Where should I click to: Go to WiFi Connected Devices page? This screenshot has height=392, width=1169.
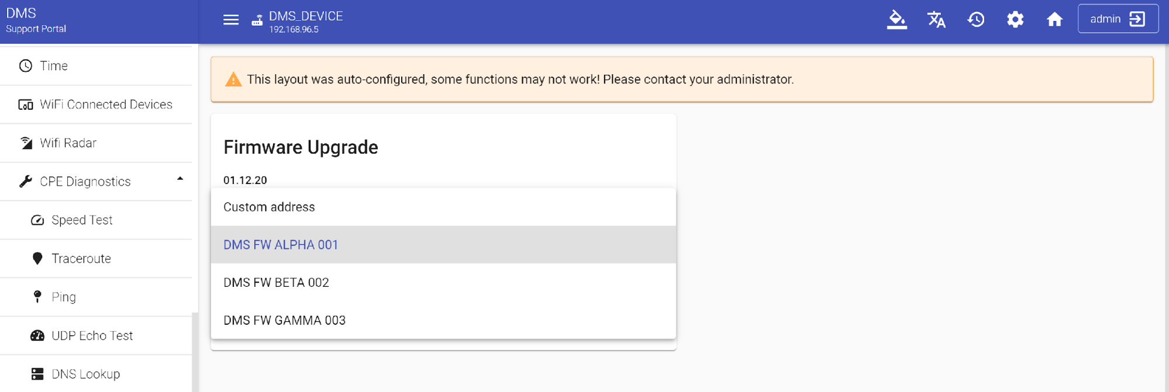(x=106, y=105)
